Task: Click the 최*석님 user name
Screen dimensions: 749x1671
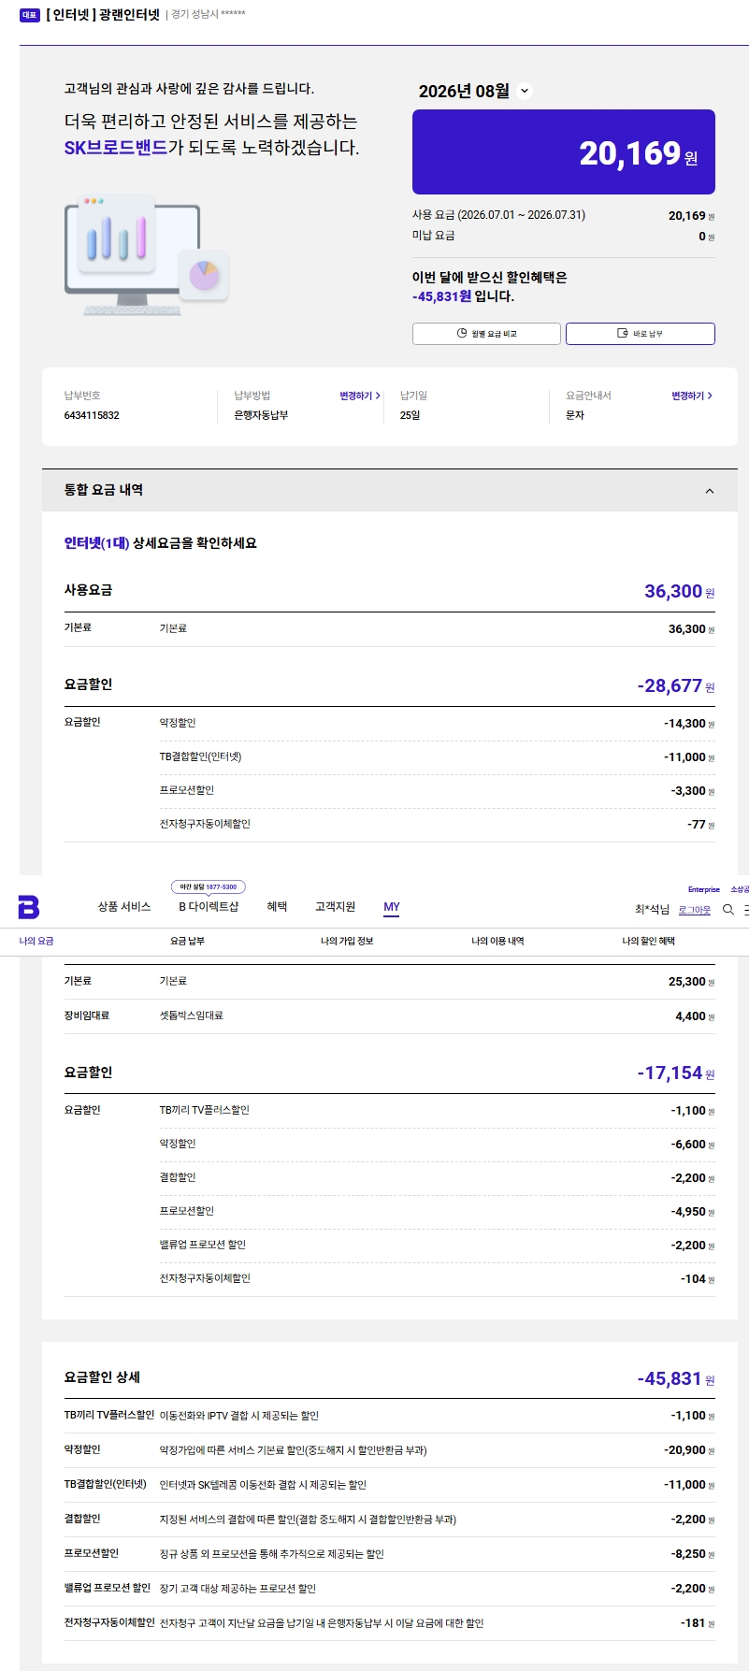Action: 652,910
